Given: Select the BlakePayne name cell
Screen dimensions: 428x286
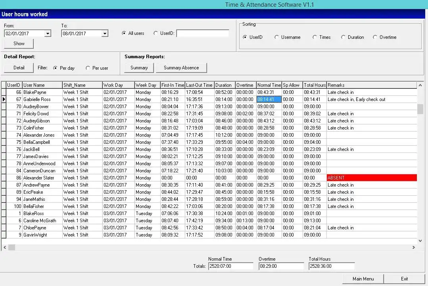Looking at the screenshot, I should pos(42,92).
